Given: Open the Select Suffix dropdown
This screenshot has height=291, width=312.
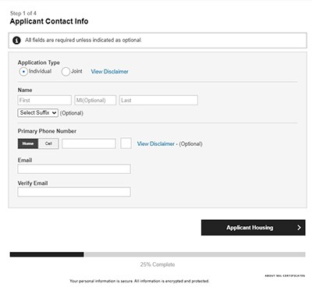Looking at the screenshot, I should point(38,113).
